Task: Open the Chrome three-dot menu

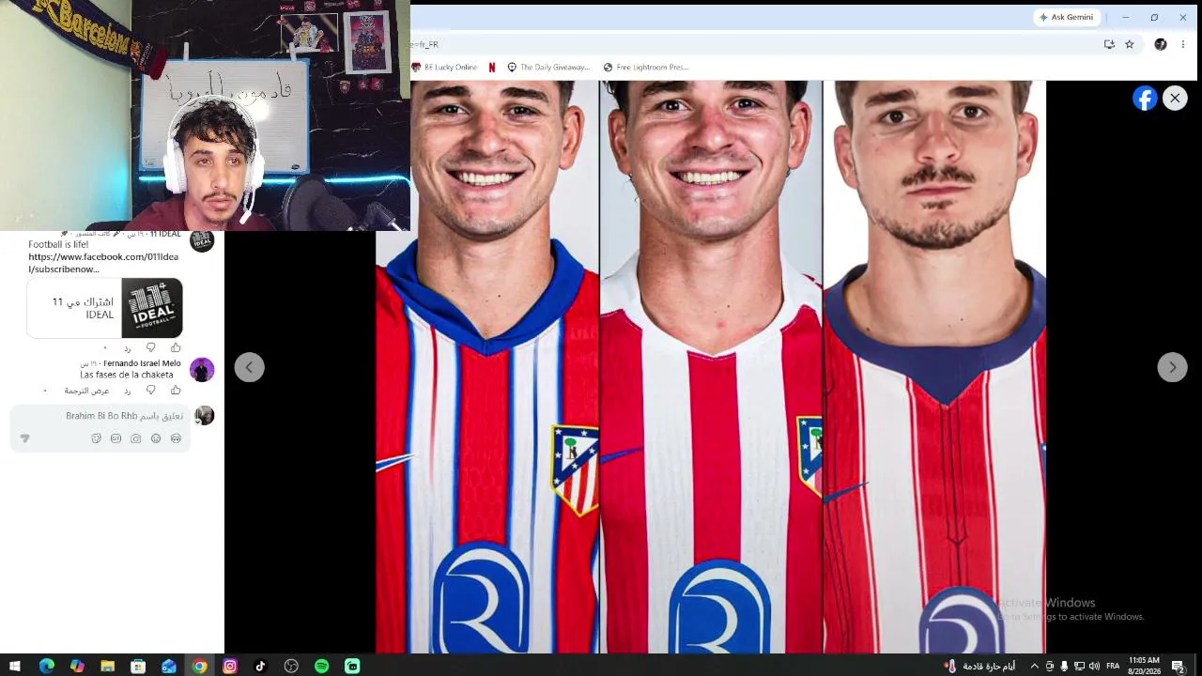Action: click(1183, 44)
